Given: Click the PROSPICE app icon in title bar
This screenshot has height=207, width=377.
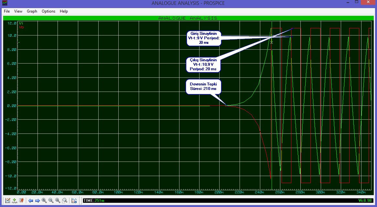Looking at the screenshot, I should pos(5,3).
